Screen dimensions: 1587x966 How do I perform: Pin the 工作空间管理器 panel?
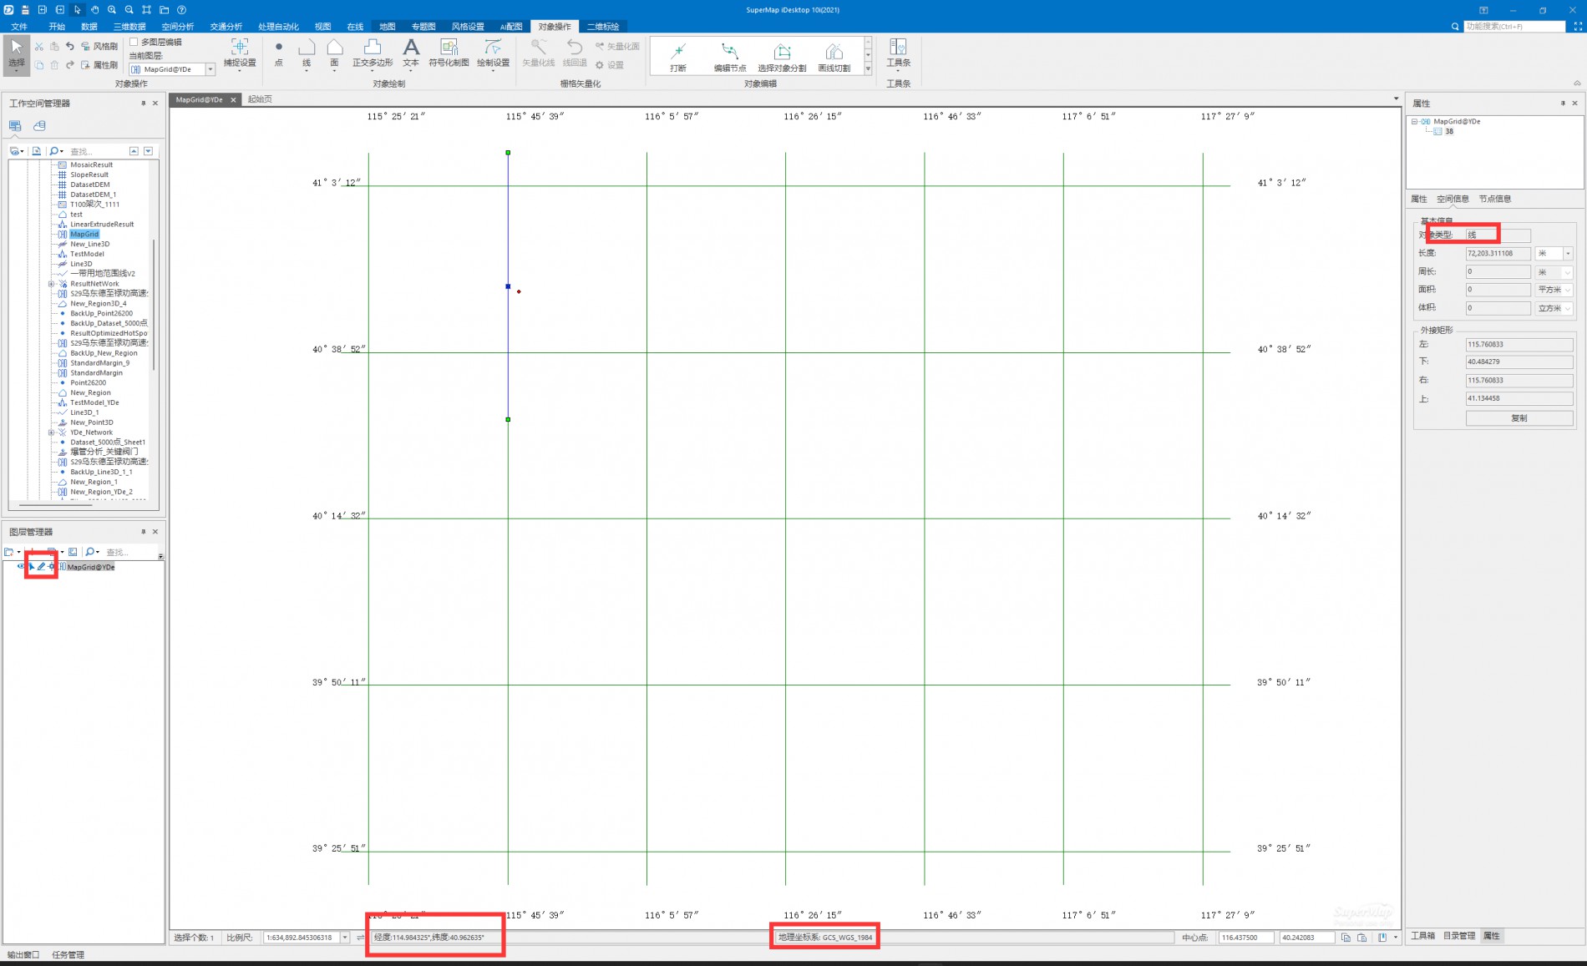143,104
